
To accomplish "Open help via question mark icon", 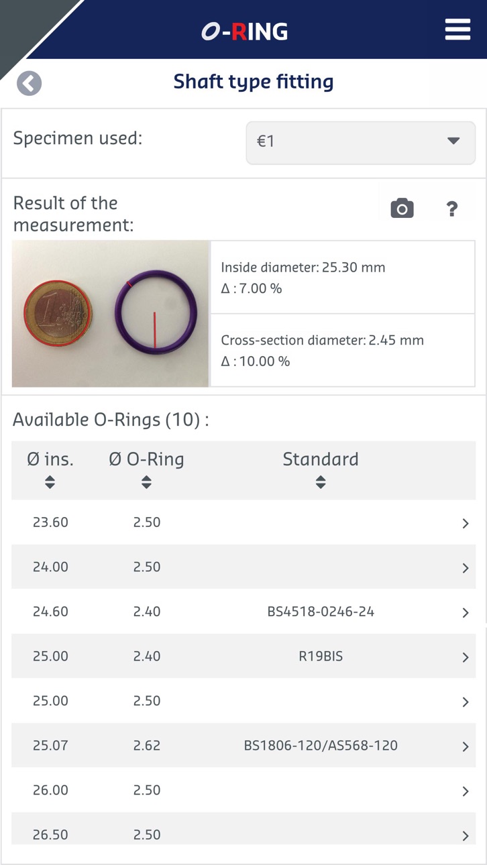I will 452,209.
